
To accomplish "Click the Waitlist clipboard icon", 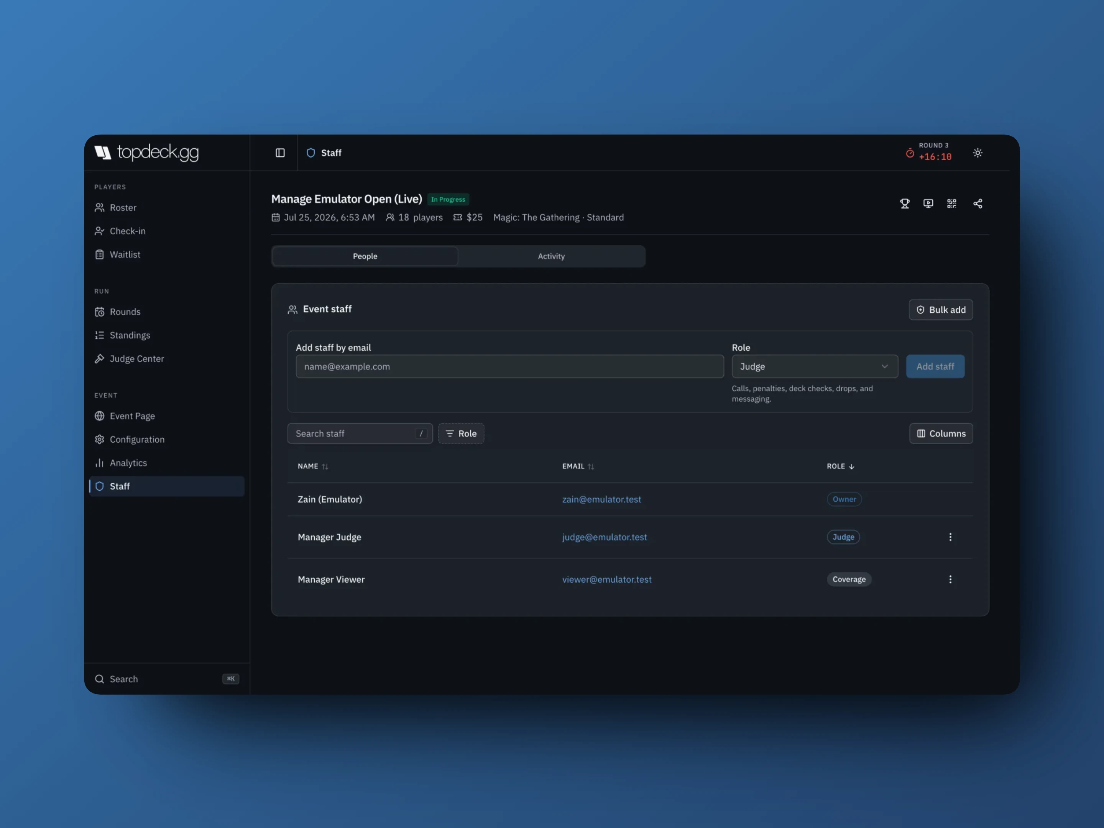I will pyautogui.click(x=99, y=255).
